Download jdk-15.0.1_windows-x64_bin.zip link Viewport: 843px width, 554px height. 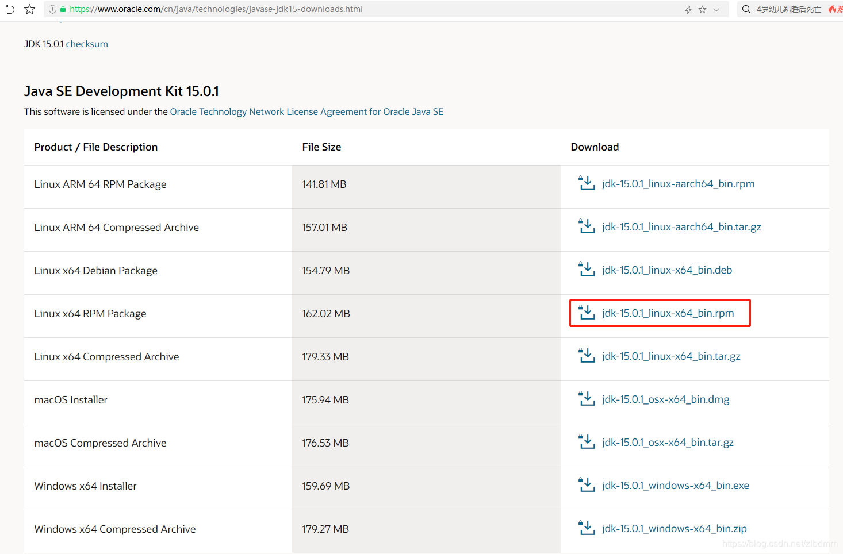[674, 529]
